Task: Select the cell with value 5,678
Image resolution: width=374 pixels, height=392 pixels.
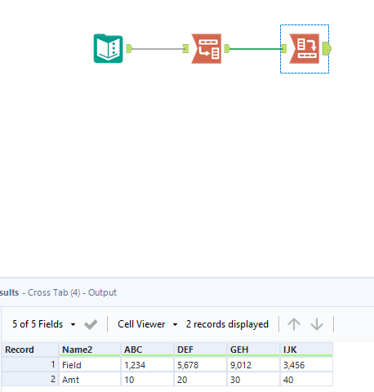Action: (x=200, y=365)
